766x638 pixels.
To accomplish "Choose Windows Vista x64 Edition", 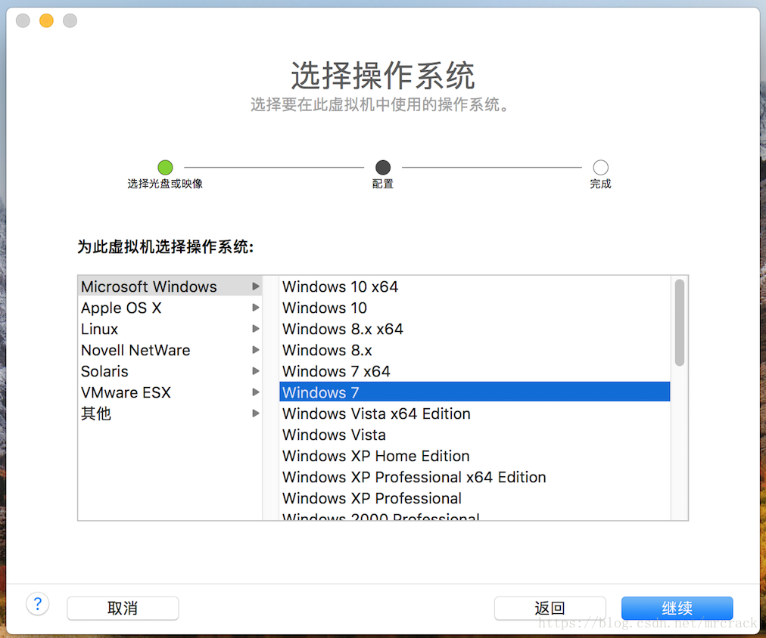I will [475, 413].
